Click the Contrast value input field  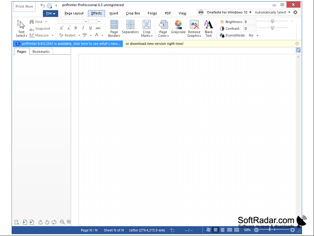250,29
